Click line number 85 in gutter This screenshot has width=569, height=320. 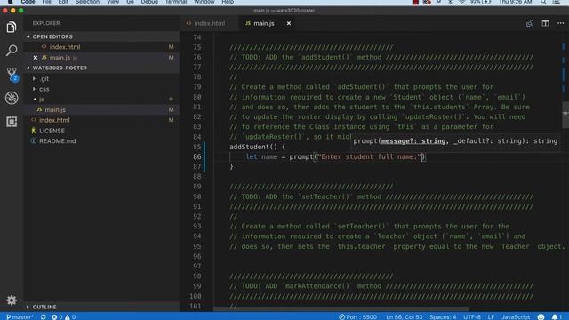(x=196, y=147)
